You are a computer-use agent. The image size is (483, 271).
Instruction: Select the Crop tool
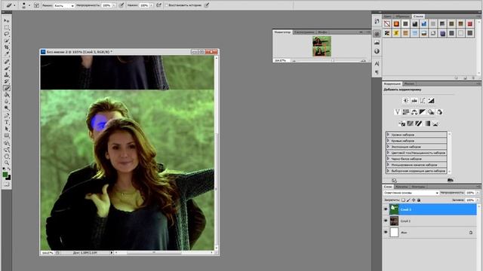7,47
